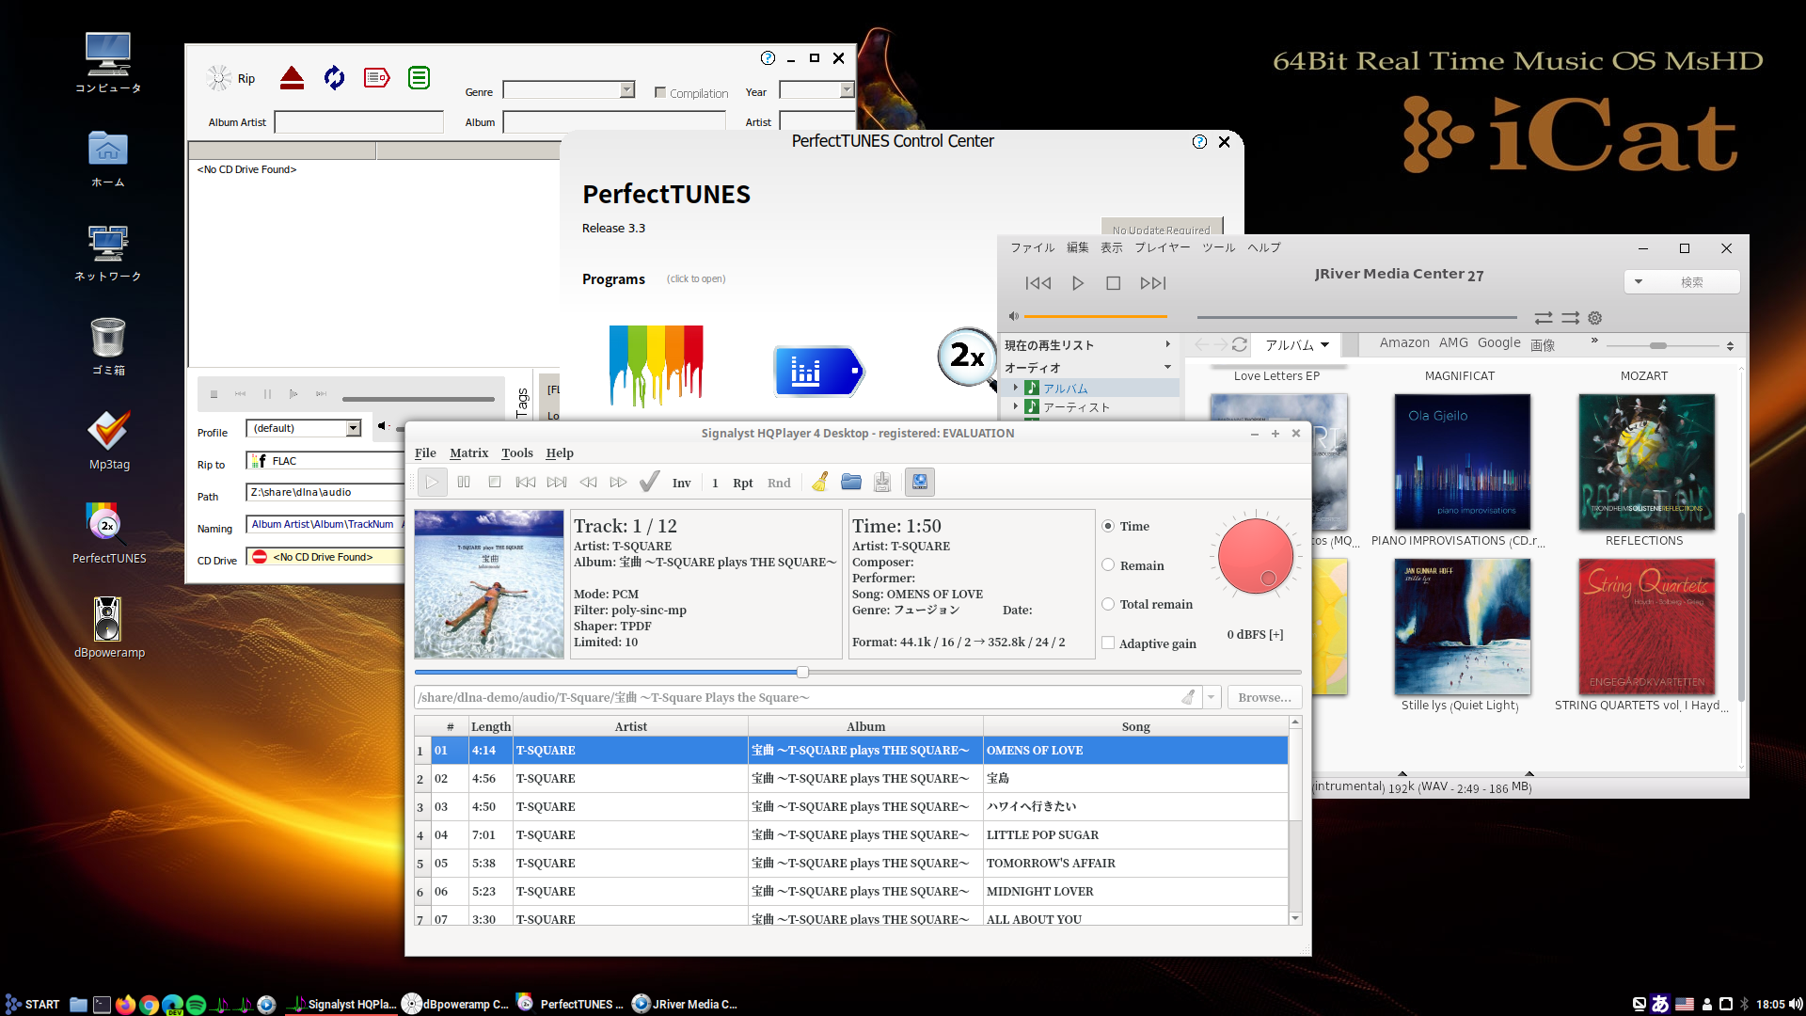Open the Profile (default) dropdown
Viewport: 1806px width, 1016px height.
click(x=353, y=428)
